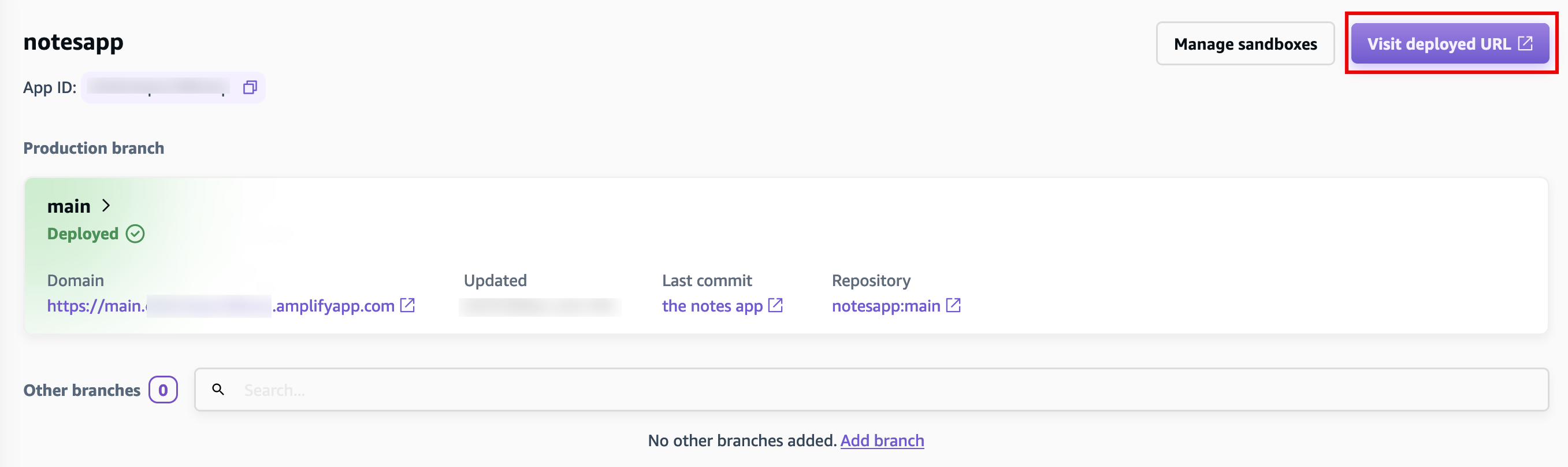The image size is (1568, 467).
Task: Open the main branch details
Action: click(x=69, y=206)
